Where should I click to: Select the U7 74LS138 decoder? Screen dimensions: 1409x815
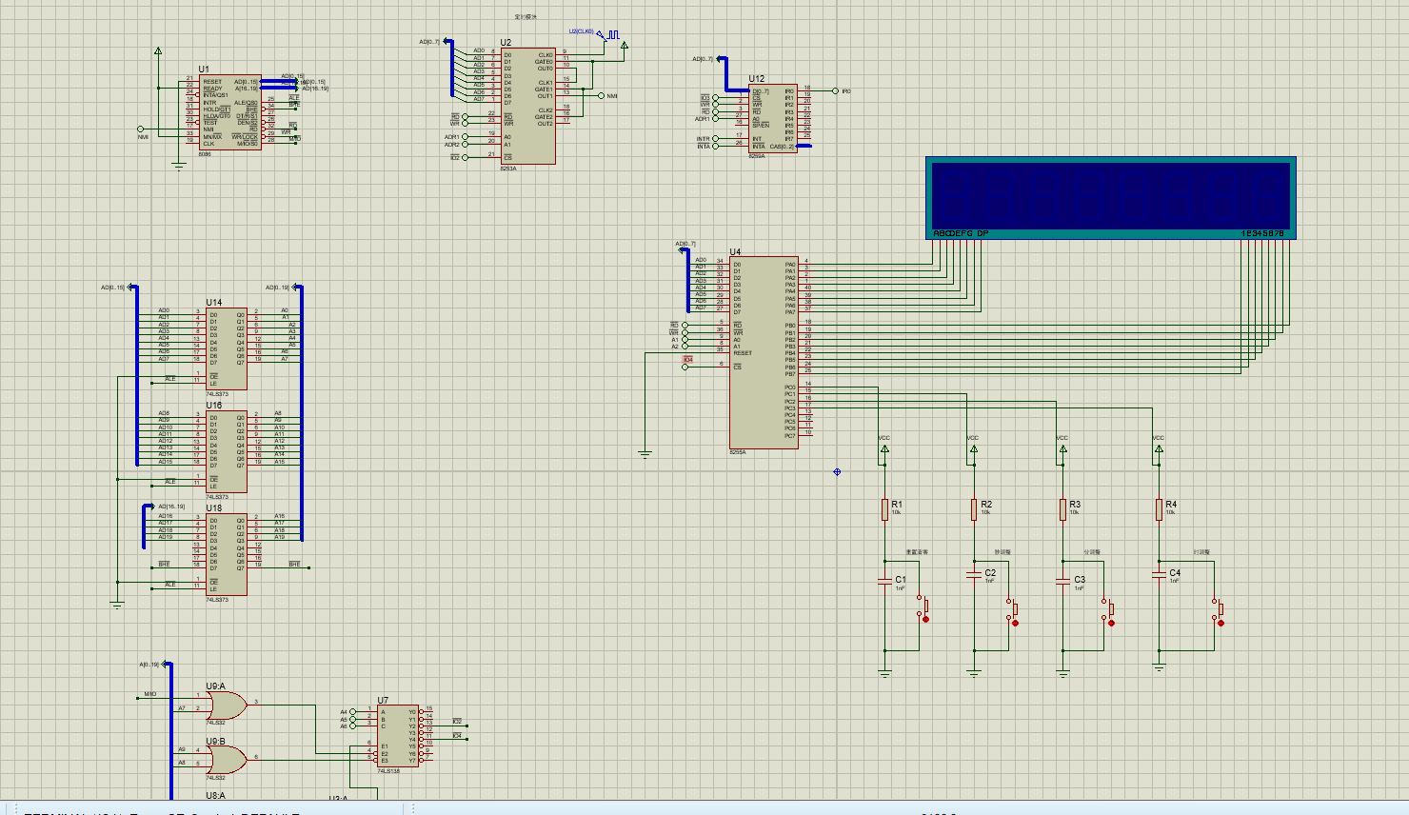tap(398, 736)
